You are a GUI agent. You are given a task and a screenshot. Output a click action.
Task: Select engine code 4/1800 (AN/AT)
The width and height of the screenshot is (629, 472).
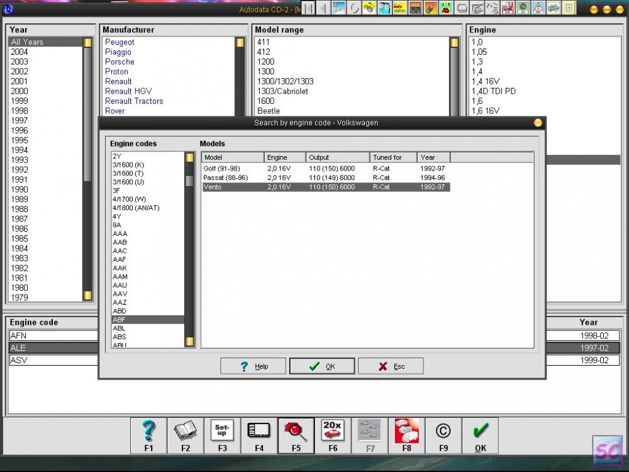pyautogui.click(x=148, y=208)
